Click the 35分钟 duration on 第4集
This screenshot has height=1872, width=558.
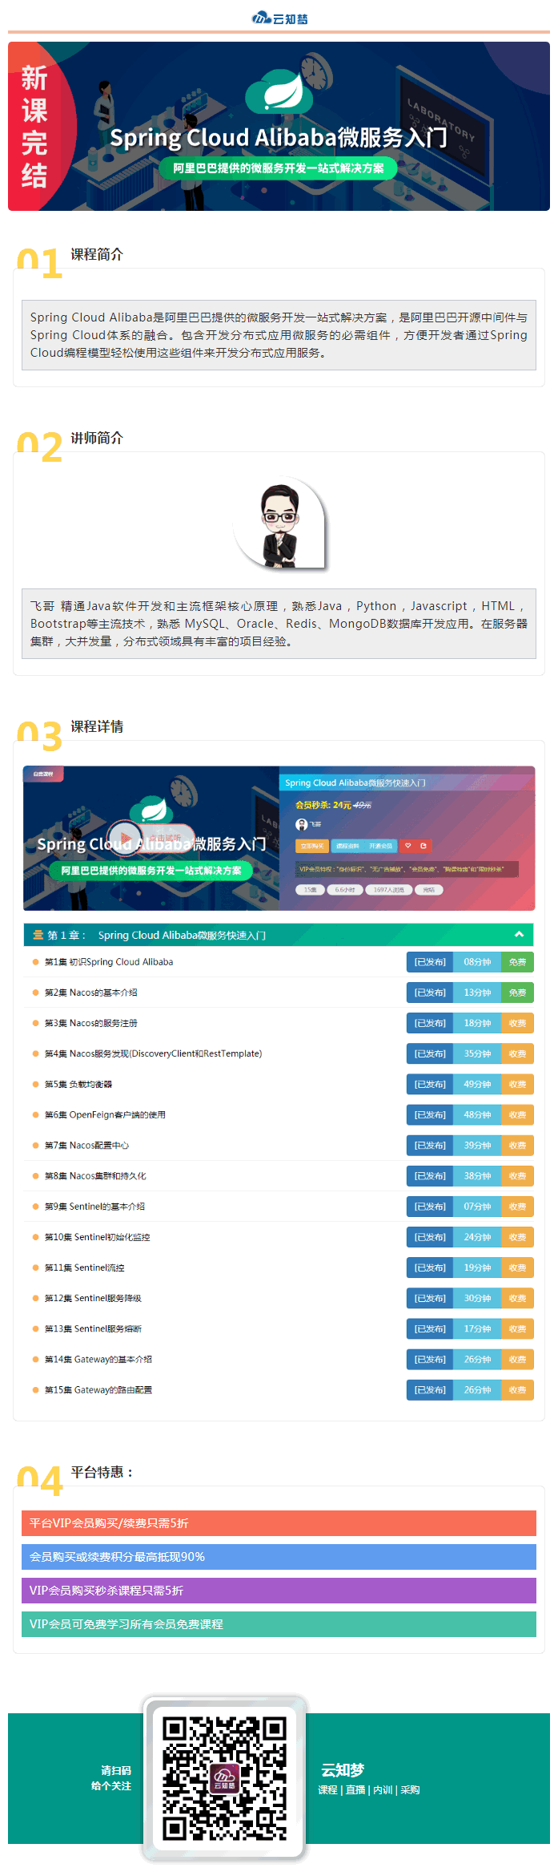478,1053
